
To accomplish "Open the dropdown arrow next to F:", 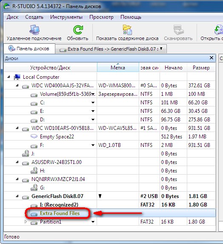I will tap(93, 145).
